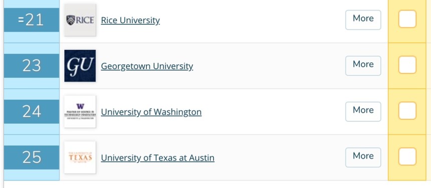Follow the University of Texas at Austin link
Viewport: 431px width, 188px height.
157,158
